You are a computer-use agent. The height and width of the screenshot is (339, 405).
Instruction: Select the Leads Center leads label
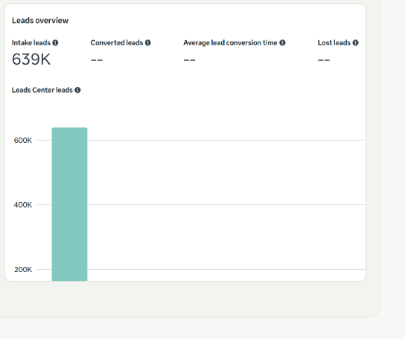tap(42, 90)
